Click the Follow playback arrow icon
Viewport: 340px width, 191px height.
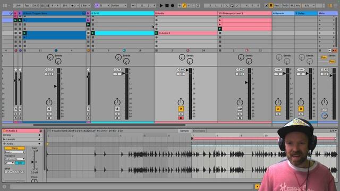(x=133, y=6)
